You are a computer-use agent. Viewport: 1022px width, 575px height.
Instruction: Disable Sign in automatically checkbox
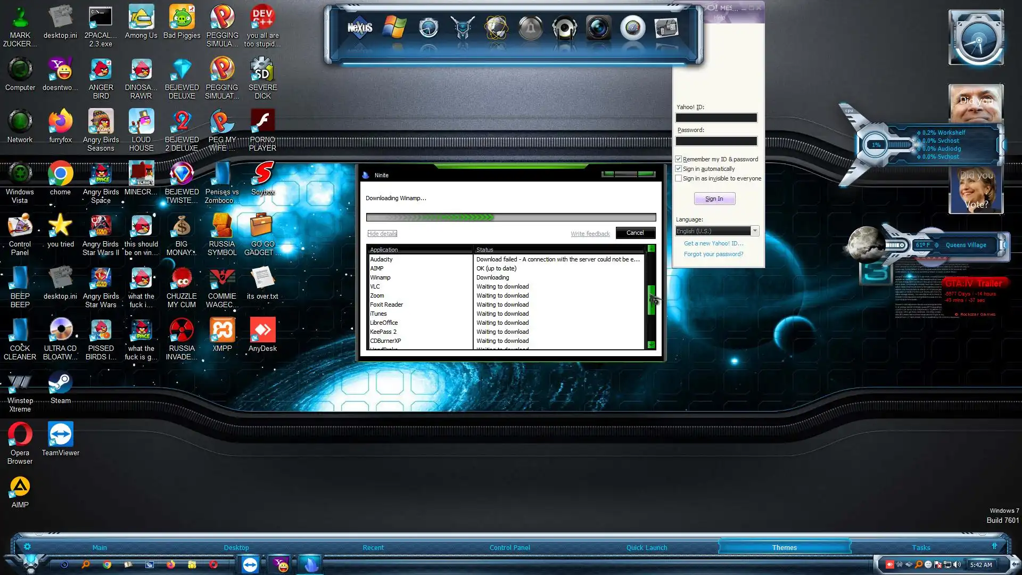point(679,169)
